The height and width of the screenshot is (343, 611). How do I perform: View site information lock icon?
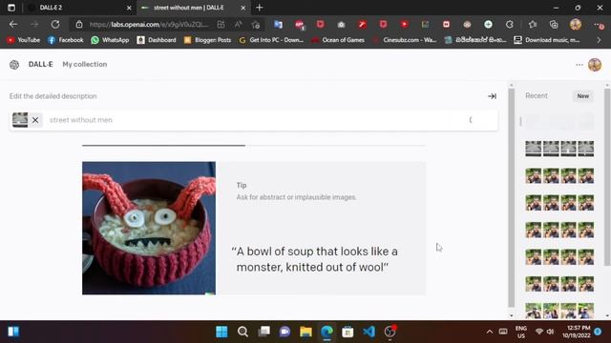tap(79, 25)
